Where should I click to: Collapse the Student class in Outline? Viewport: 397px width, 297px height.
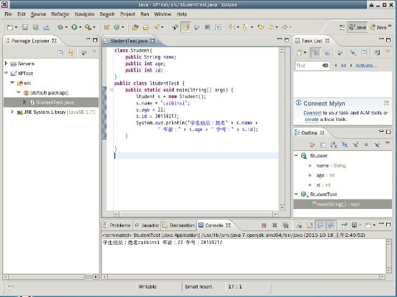point(296,155)
